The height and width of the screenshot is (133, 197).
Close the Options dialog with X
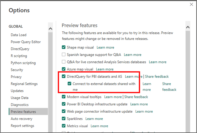click(x=191, y=4)
